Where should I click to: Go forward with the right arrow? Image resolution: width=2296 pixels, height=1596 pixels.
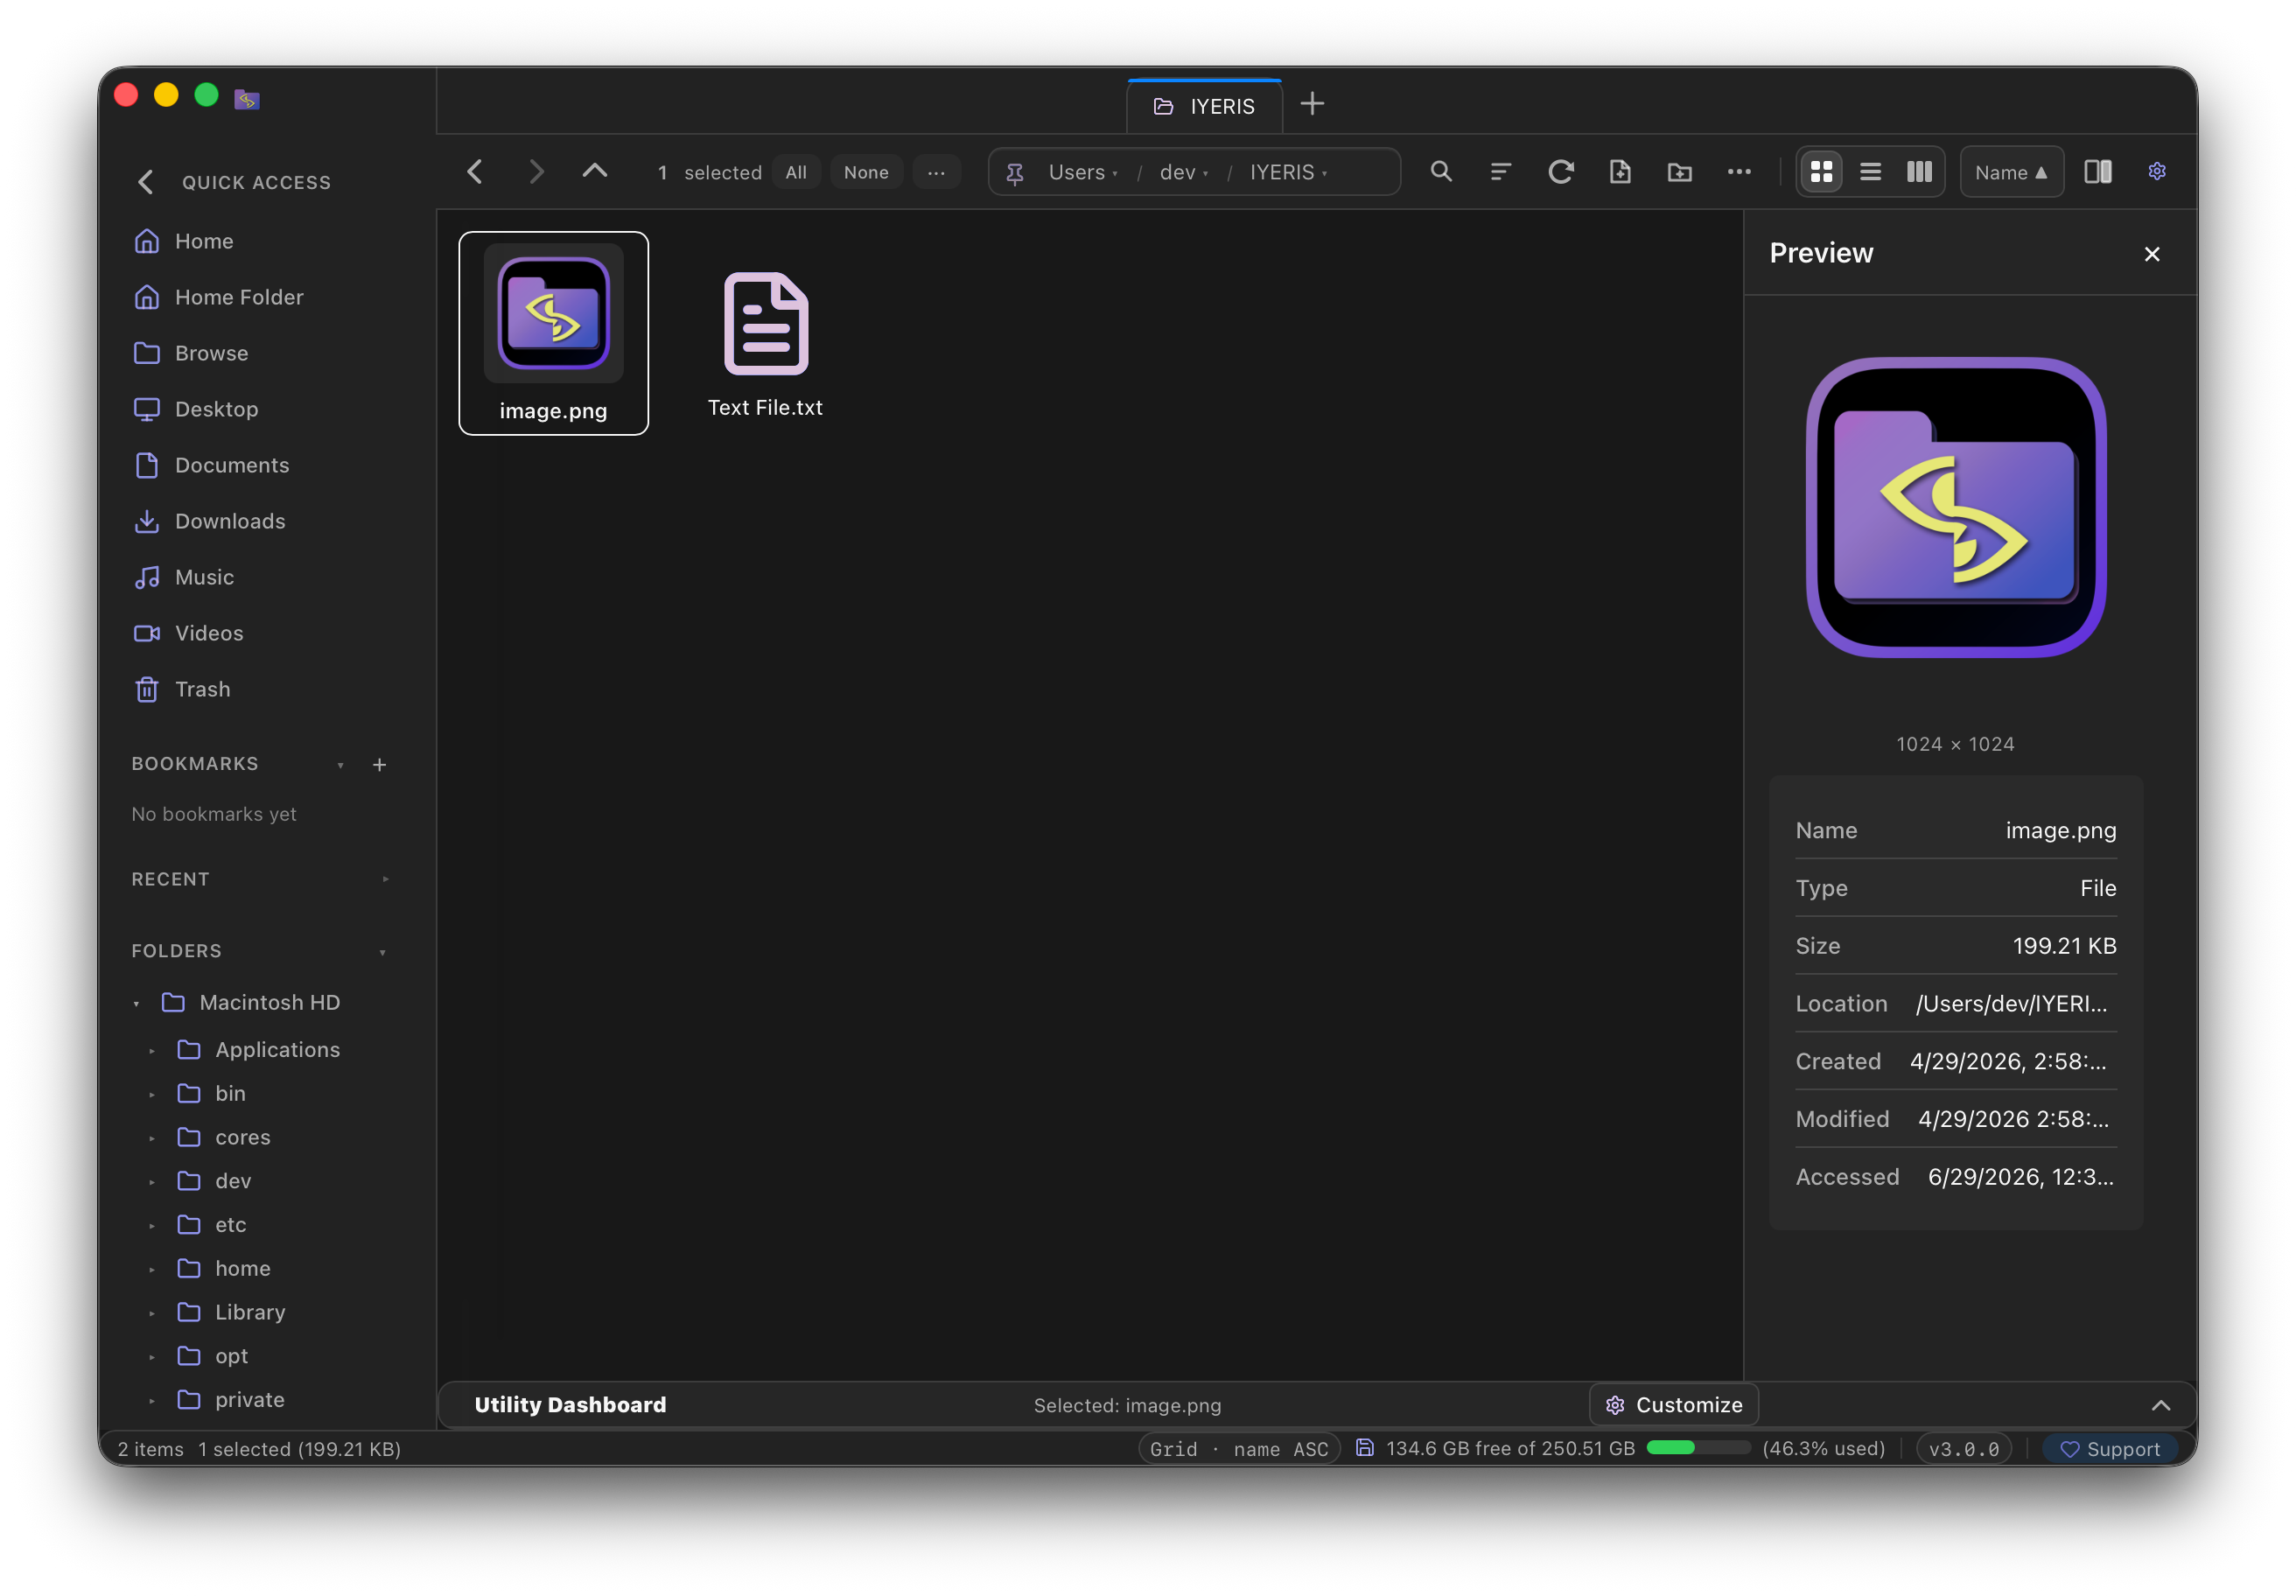point(536,172)
